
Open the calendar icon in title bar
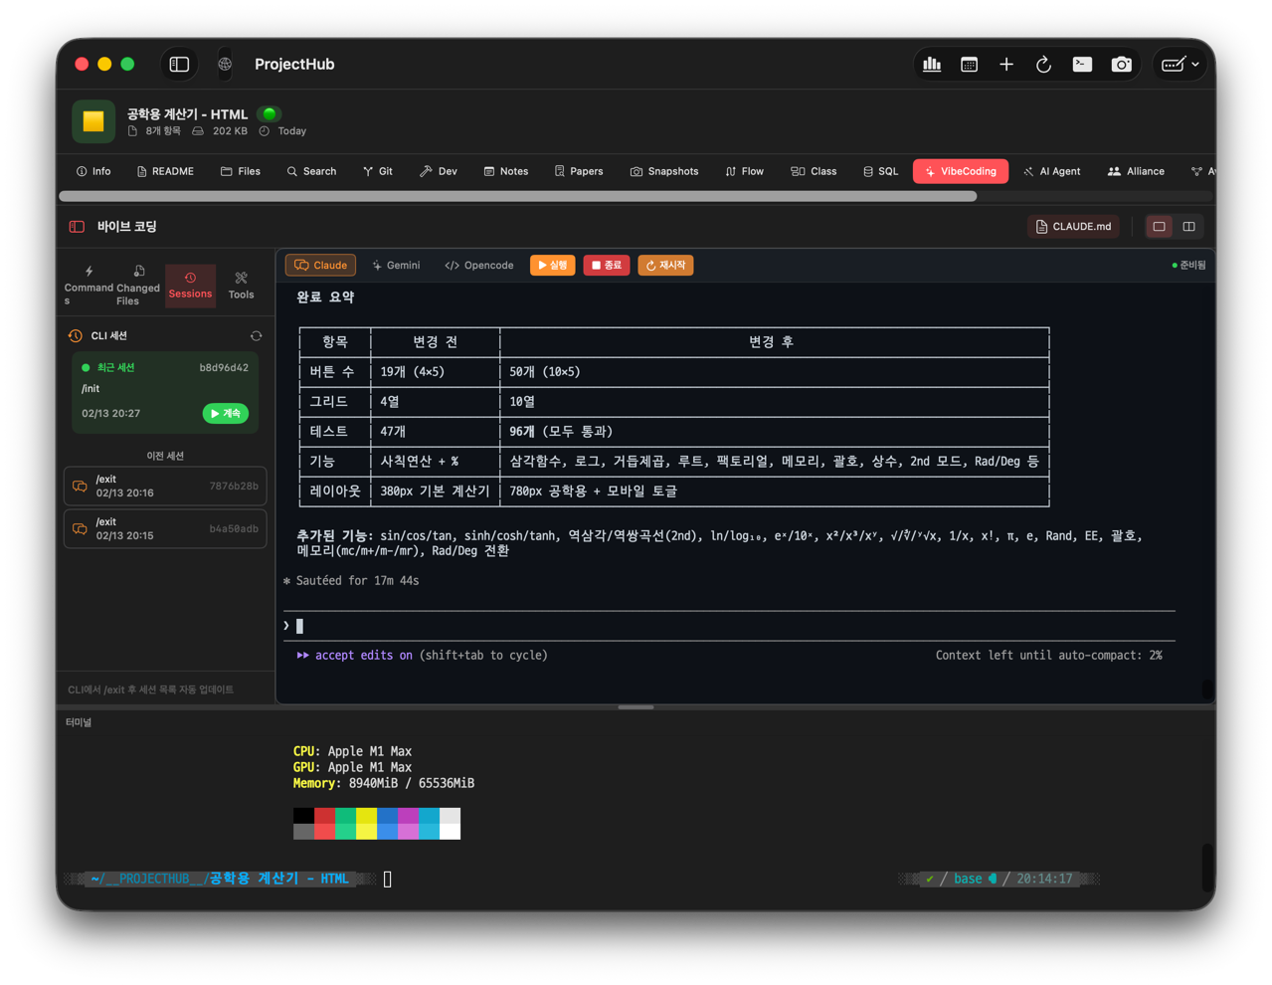[969, 65]
